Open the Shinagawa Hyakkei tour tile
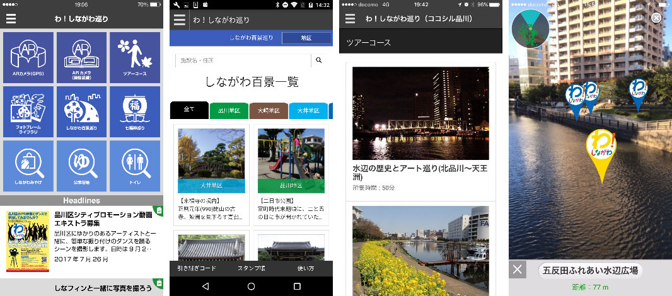 pyautogui.click(x=81, y=112)
